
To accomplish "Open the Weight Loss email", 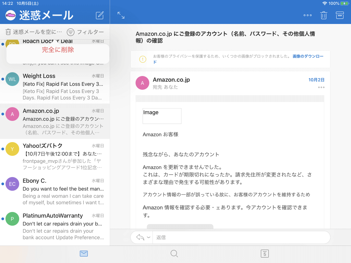I will coord(55,86).
